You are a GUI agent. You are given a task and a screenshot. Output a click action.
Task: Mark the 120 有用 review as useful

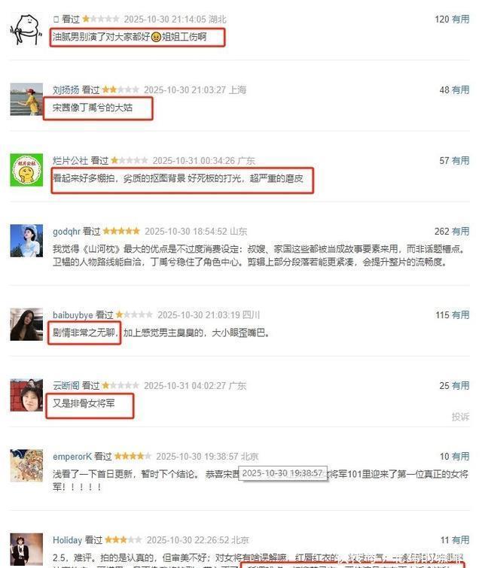click(461, 20)
